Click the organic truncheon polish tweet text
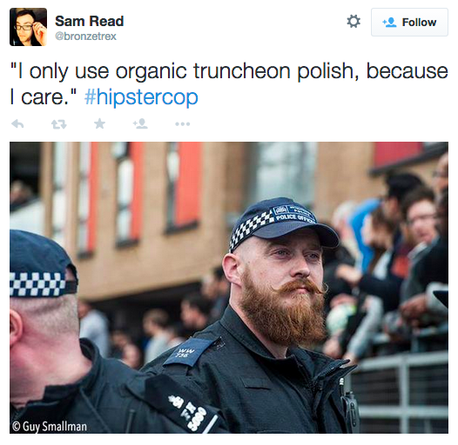The image size is (458, 445). (x=229, y=84)
